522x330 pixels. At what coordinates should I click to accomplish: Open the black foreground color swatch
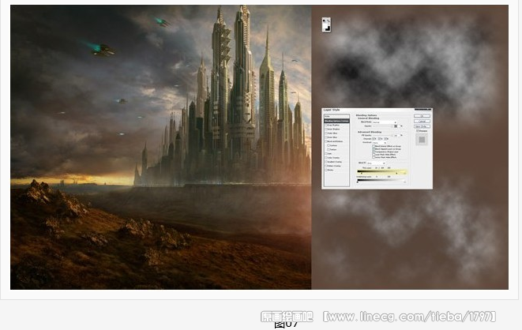click(328, 29)
